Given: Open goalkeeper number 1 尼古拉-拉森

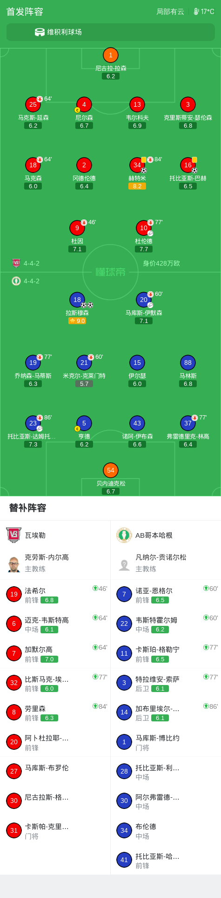Looking at the screenshot, I should [x=111, y=55].
